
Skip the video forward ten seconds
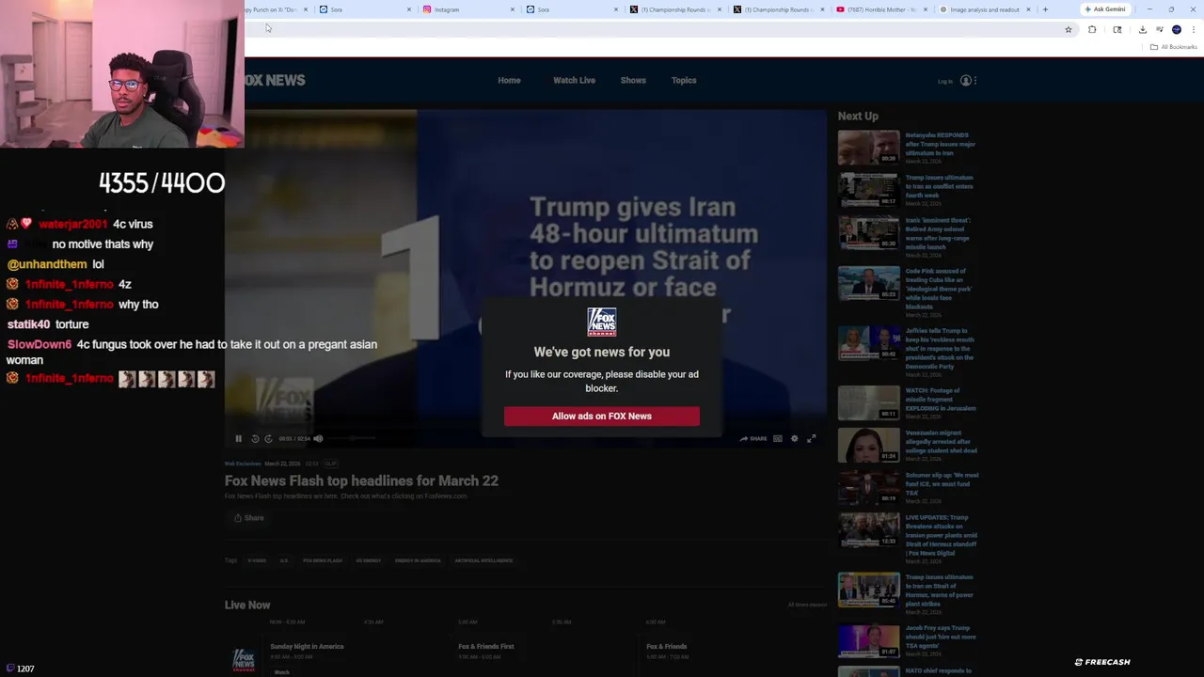(268, 438)
